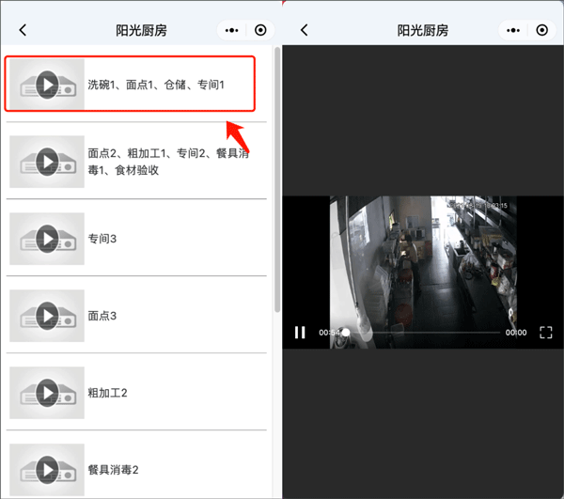Enter fullscreen mode for the video
Viewport: 564px width, 499px height.
click(x=546, y=333)
